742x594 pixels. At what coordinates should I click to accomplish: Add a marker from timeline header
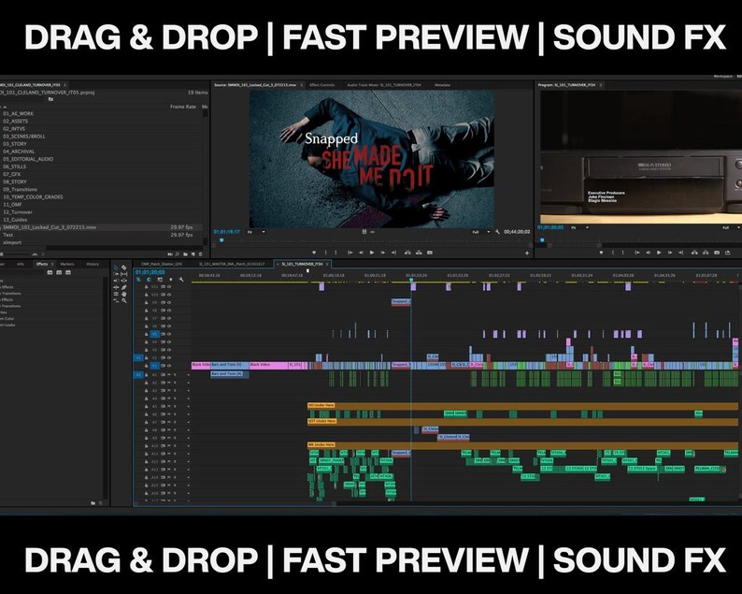click(171, 280)
